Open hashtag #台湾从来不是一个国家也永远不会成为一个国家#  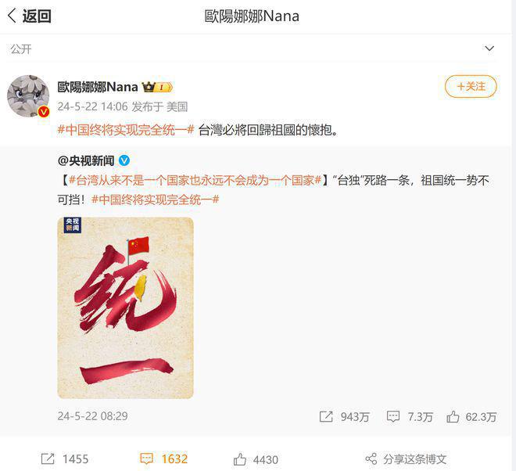point(195,181)
